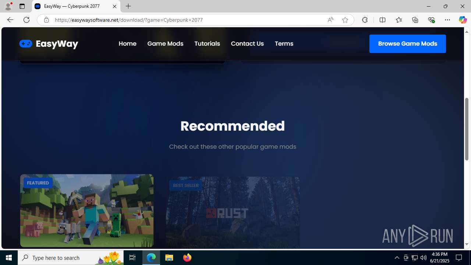Open the Terms page
Image resolution: width=471 pixels, height=265 pixels.
284,44
